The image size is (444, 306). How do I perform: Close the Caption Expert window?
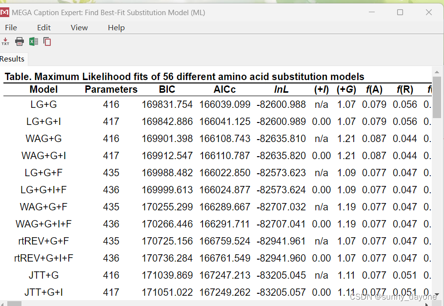click(429, 12)
